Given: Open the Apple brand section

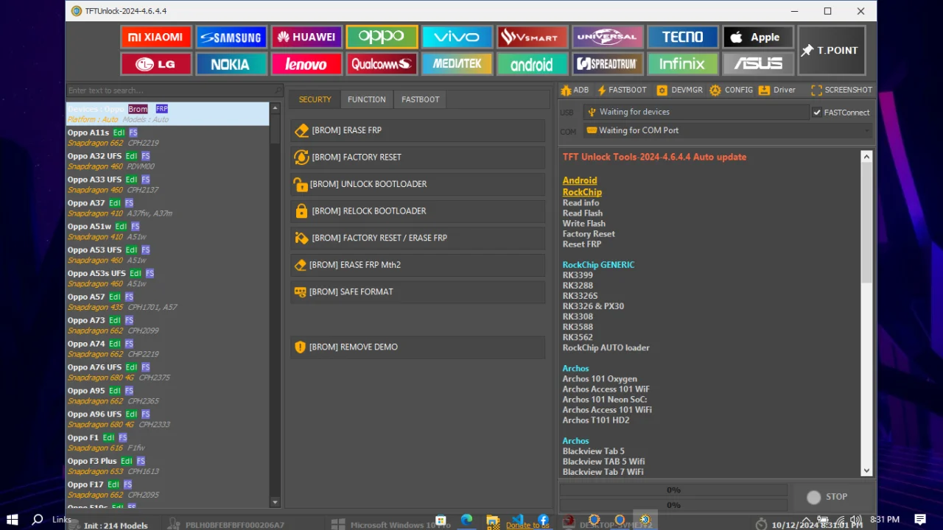Looking at the screenshot, I should click(x=758, y=37).
